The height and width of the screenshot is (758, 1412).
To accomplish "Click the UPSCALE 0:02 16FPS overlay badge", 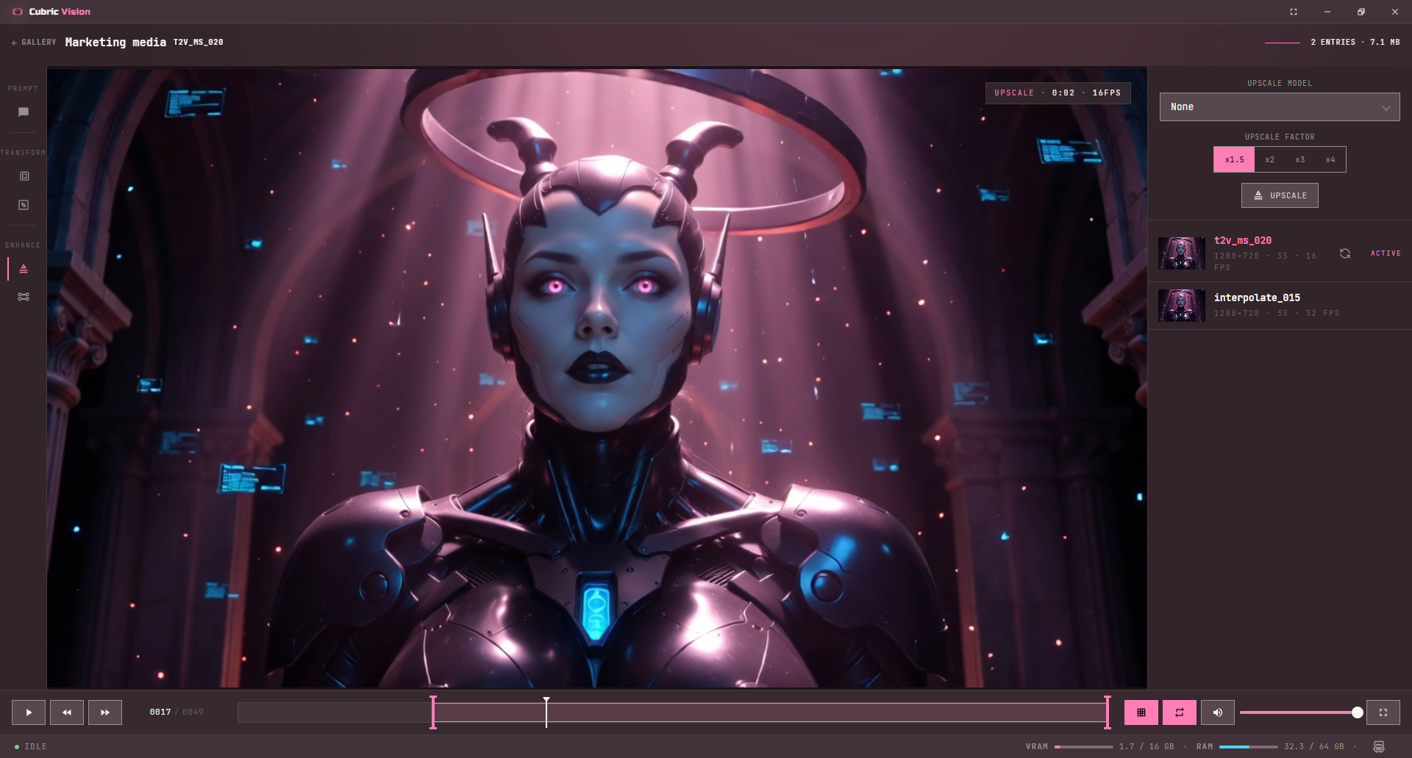I will [x=1058, y=93].
